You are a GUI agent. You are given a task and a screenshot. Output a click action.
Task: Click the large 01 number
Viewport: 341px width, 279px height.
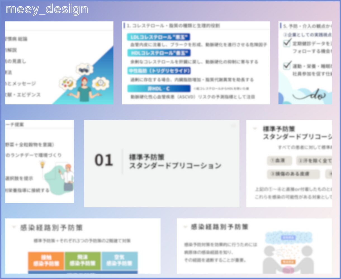pos(104,160)
